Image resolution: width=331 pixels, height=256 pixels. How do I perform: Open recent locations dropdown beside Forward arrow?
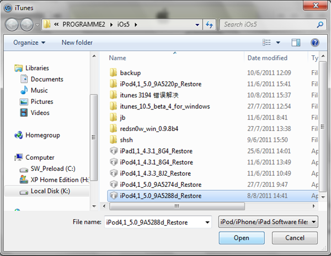(x=37, y=25)
